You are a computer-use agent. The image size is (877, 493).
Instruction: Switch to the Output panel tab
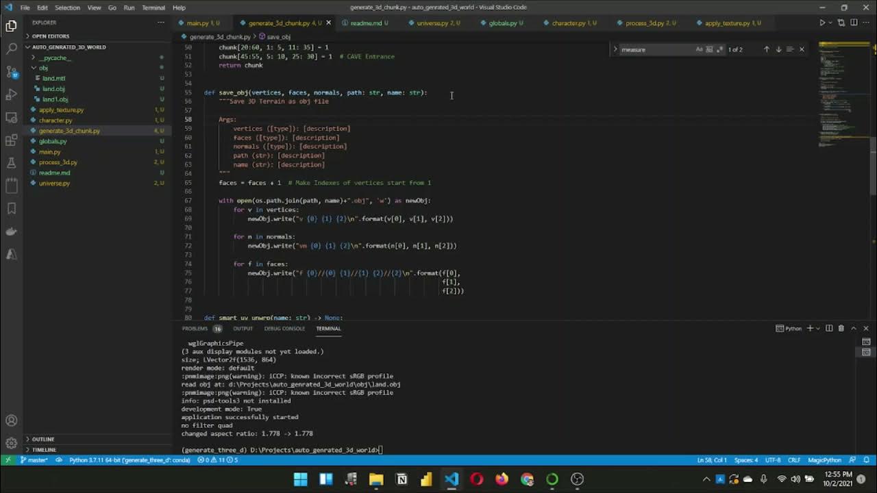(x=243, y=329)
